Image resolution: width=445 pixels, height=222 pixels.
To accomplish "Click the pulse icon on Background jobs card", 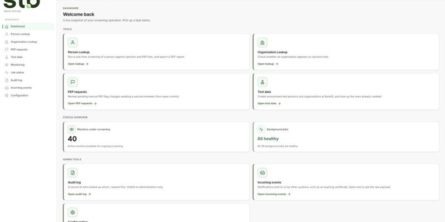I will (x=261, y=129).
